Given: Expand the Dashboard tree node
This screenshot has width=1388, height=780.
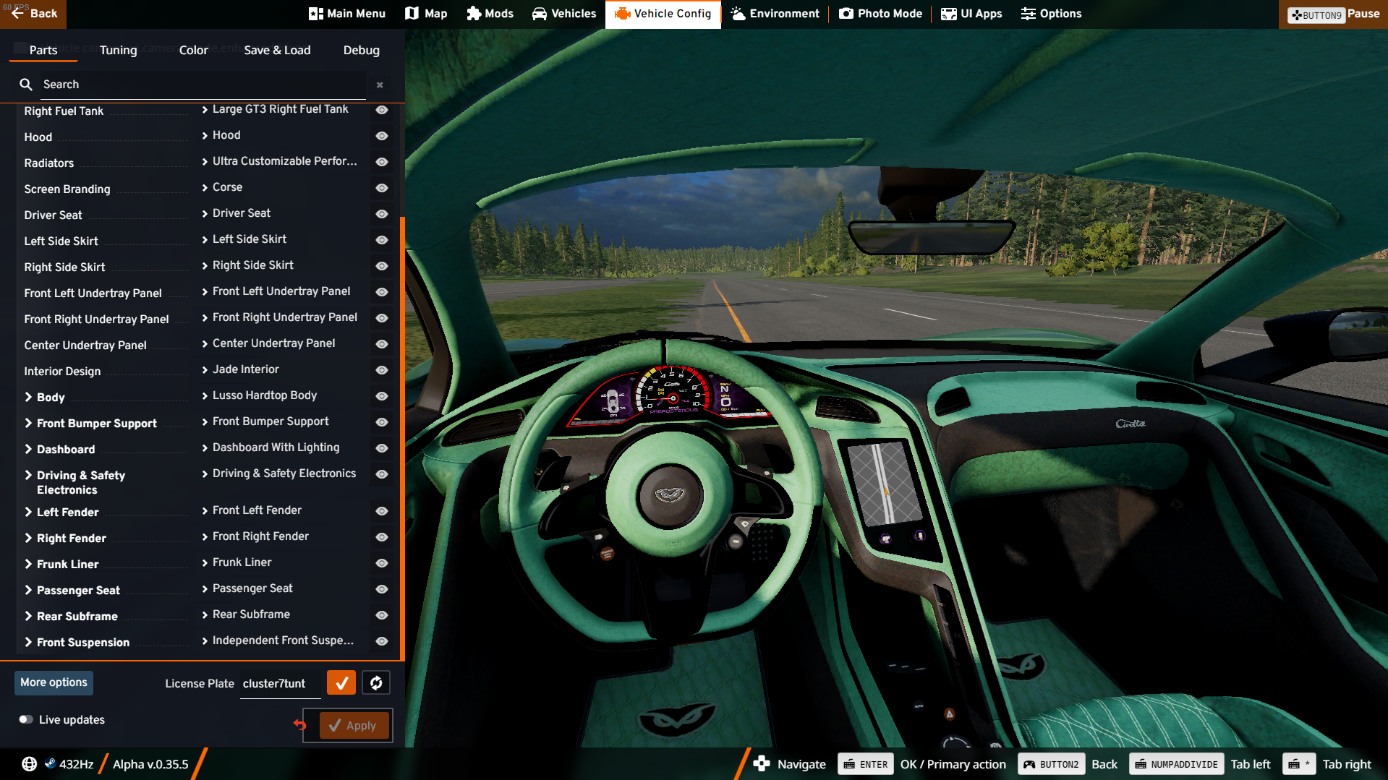Looking at the screenshot, I should tap(28, 449).
